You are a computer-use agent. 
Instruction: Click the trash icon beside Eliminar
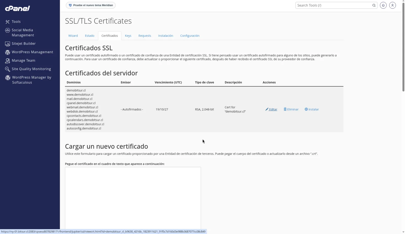point(285,109)
